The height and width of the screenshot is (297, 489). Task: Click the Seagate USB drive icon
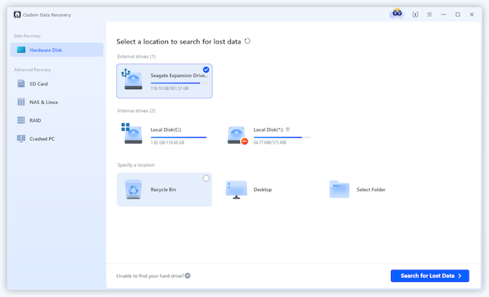pyautogui.click(x=132, y=80)
